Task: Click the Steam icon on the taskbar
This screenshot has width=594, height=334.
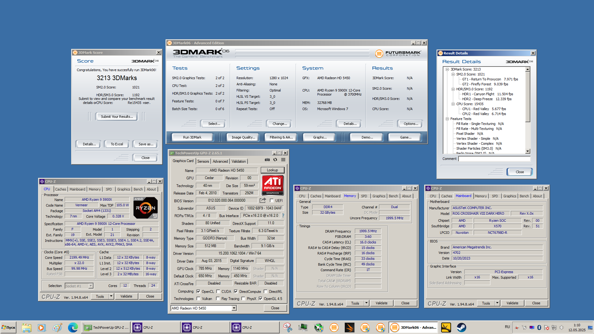Action: [461, 327]
